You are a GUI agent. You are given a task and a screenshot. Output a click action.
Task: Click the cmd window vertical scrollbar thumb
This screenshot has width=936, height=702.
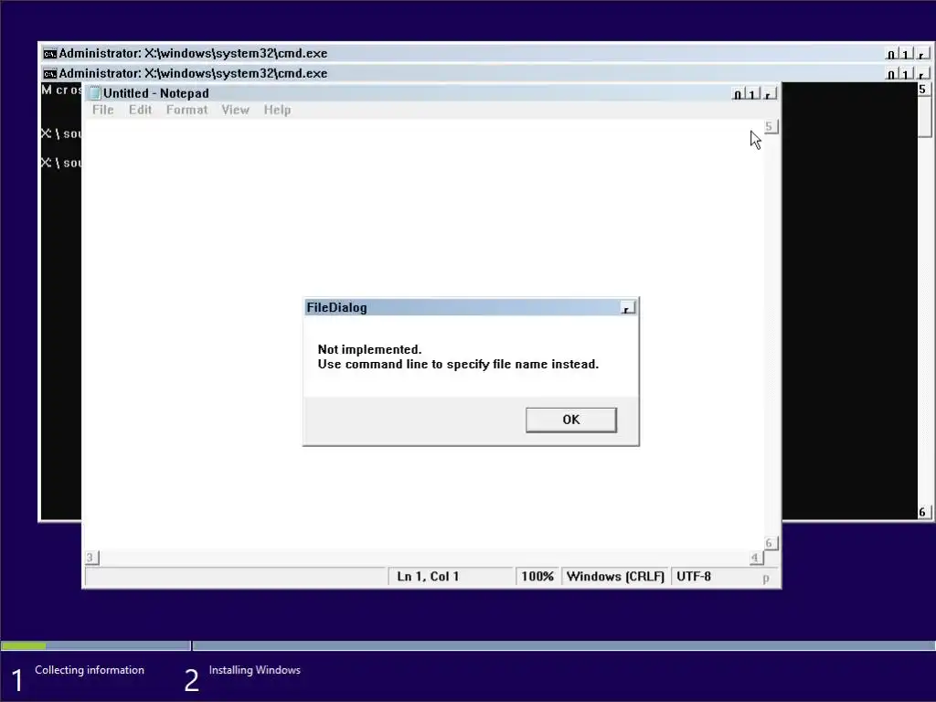coord(924,116)
